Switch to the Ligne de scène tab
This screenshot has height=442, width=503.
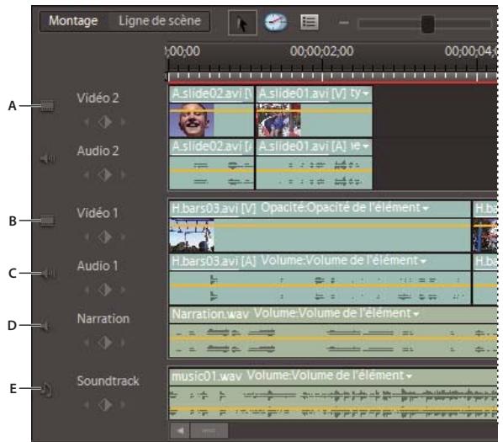click(160, 21)
